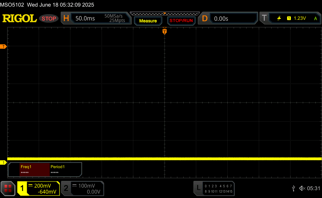Open the trigger T settings icon
This screenshot has width=322, height=198.
click(264, 18)
